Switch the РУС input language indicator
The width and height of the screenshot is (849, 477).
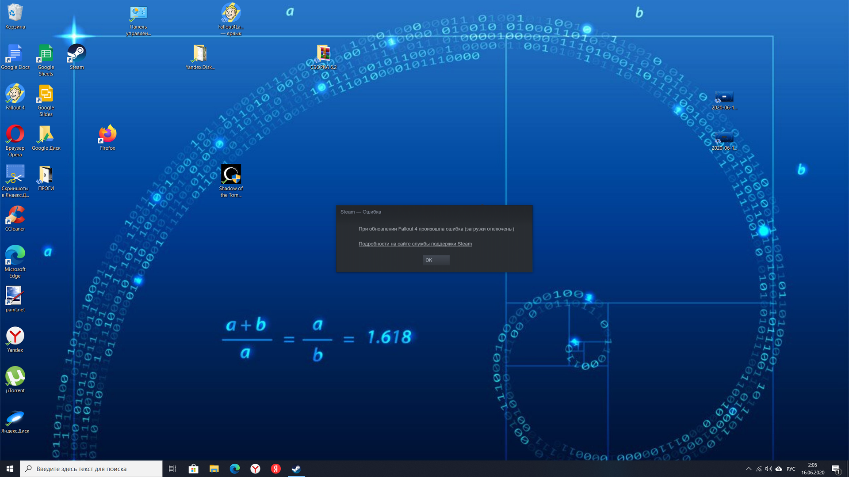tap(791, 469)
